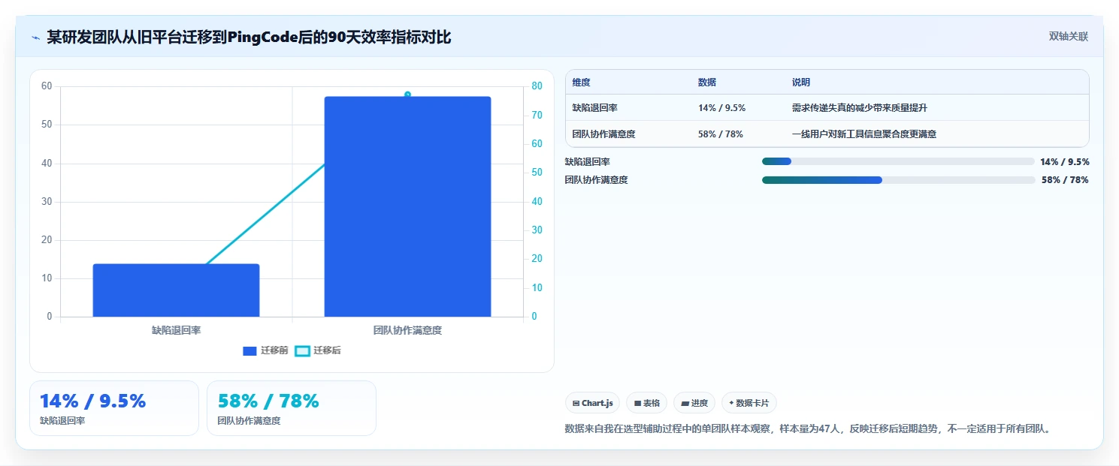This screenshot has height=466, width=1119.
Task: Click the 团队协作满意度 x-axis label
Action: click(x=407, y=330)
